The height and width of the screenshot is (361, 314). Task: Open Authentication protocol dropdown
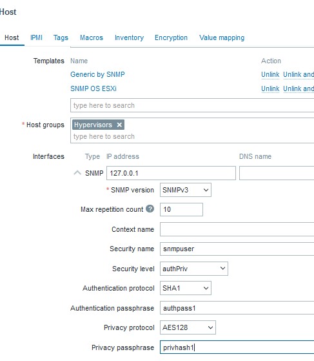(x=186, y=288)
